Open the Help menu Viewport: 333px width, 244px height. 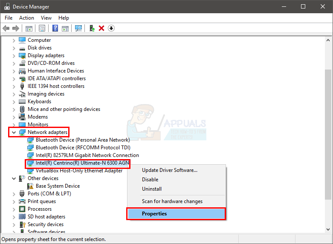(x=64, y=18)
